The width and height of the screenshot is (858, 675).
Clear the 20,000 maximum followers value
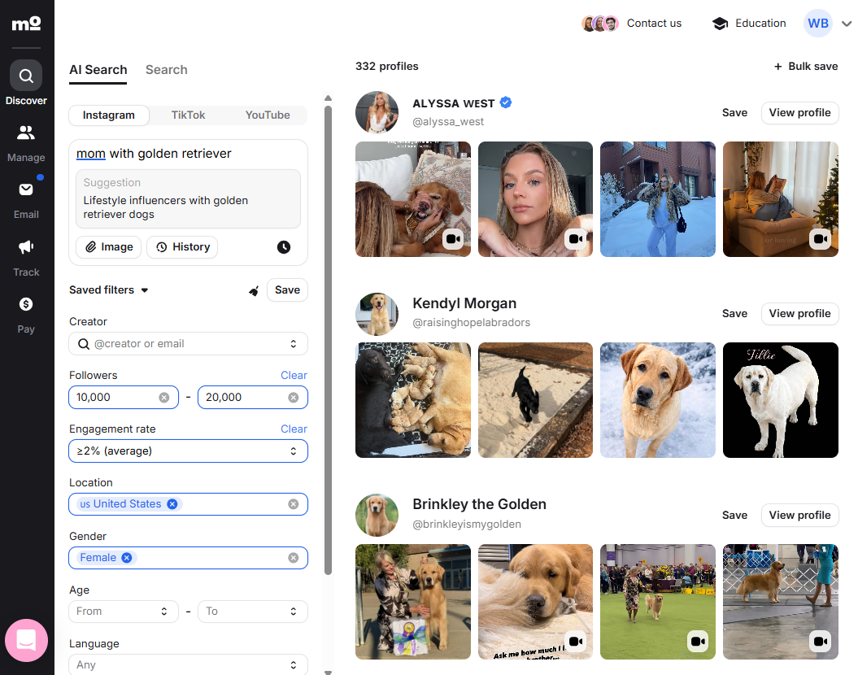pyautogui.click(x=294, y=398)
